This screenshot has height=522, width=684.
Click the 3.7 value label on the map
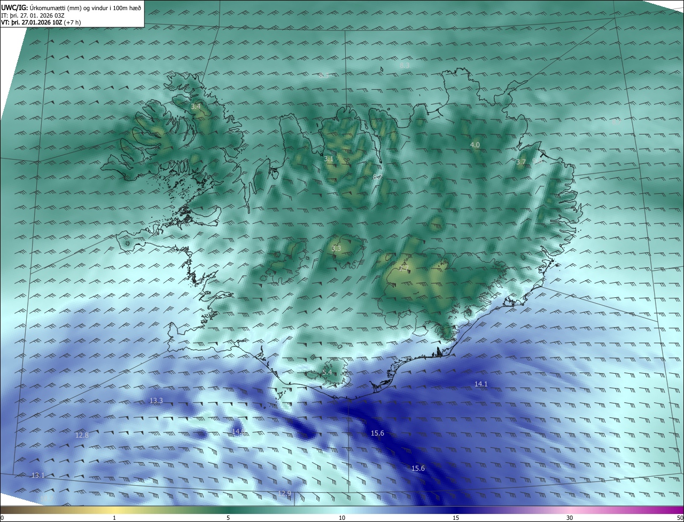pyautogui.click(x=522, y=162)
